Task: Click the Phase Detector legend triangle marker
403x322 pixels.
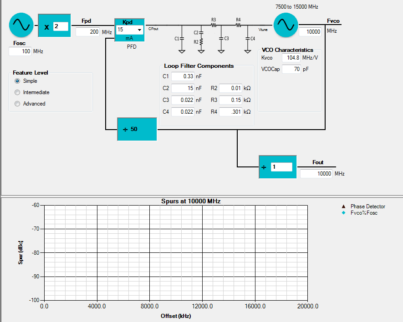Action: (x=343, y=206)
